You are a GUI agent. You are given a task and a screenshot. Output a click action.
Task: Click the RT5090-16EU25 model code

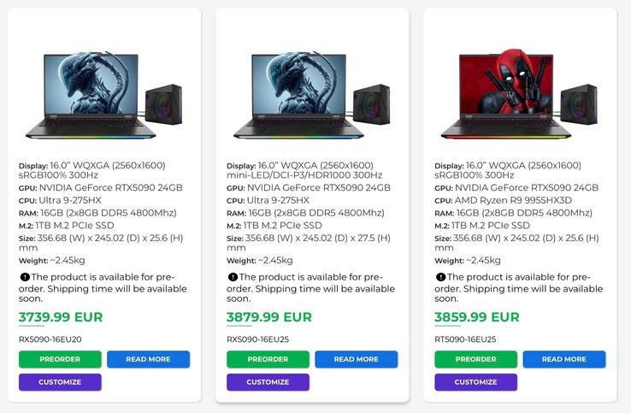click(x=465, y=339)
